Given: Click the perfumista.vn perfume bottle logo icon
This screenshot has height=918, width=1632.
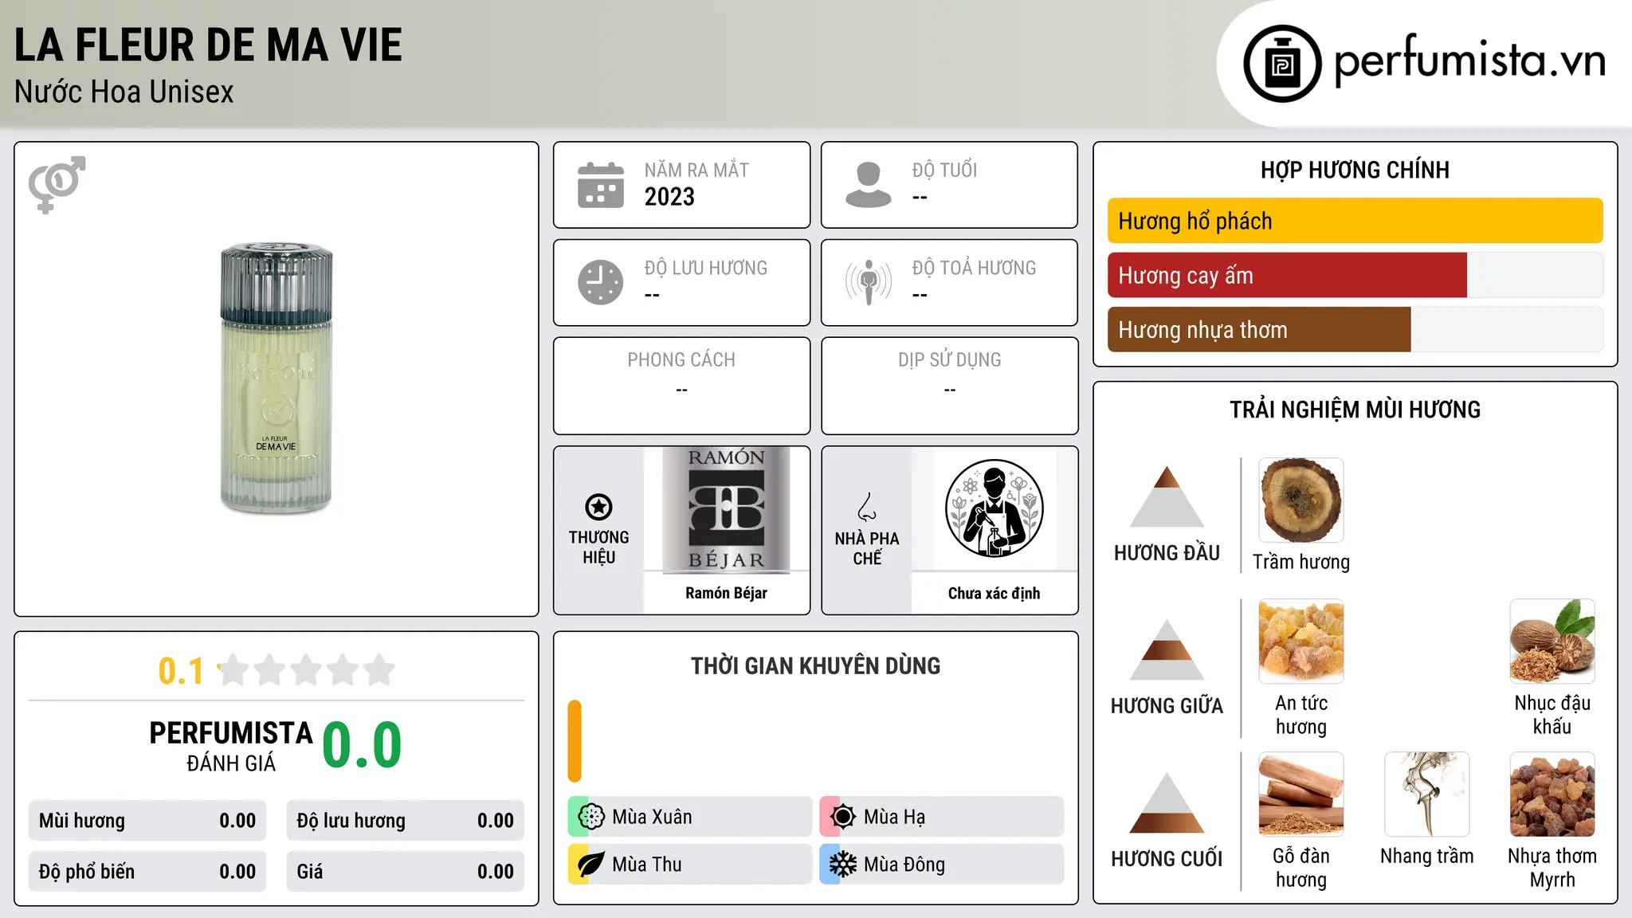Looking at the screenshot, I should pyautogui.click(x=1282, y=64).
